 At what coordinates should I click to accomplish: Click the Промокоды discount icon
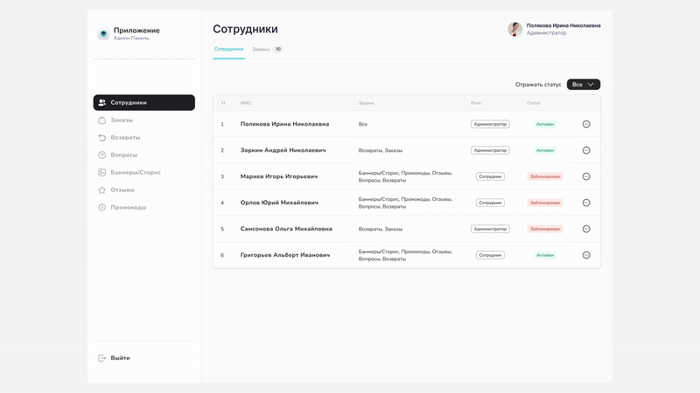(x=102, y=207)
